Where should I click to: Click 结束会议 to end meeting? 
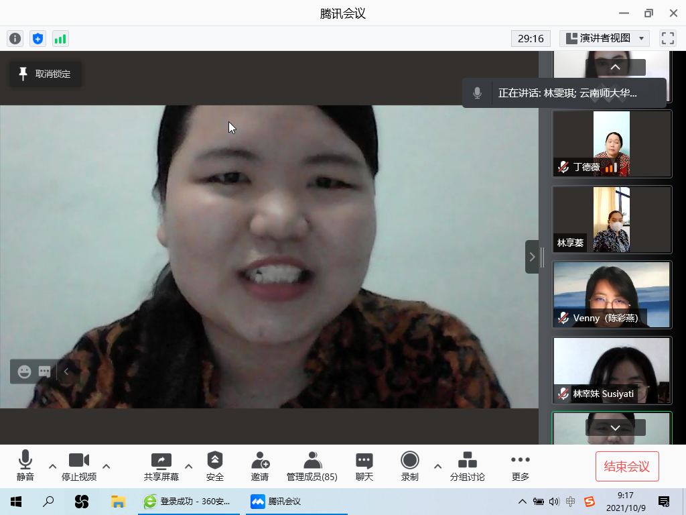pyautogui.click(x=627, y=467)
